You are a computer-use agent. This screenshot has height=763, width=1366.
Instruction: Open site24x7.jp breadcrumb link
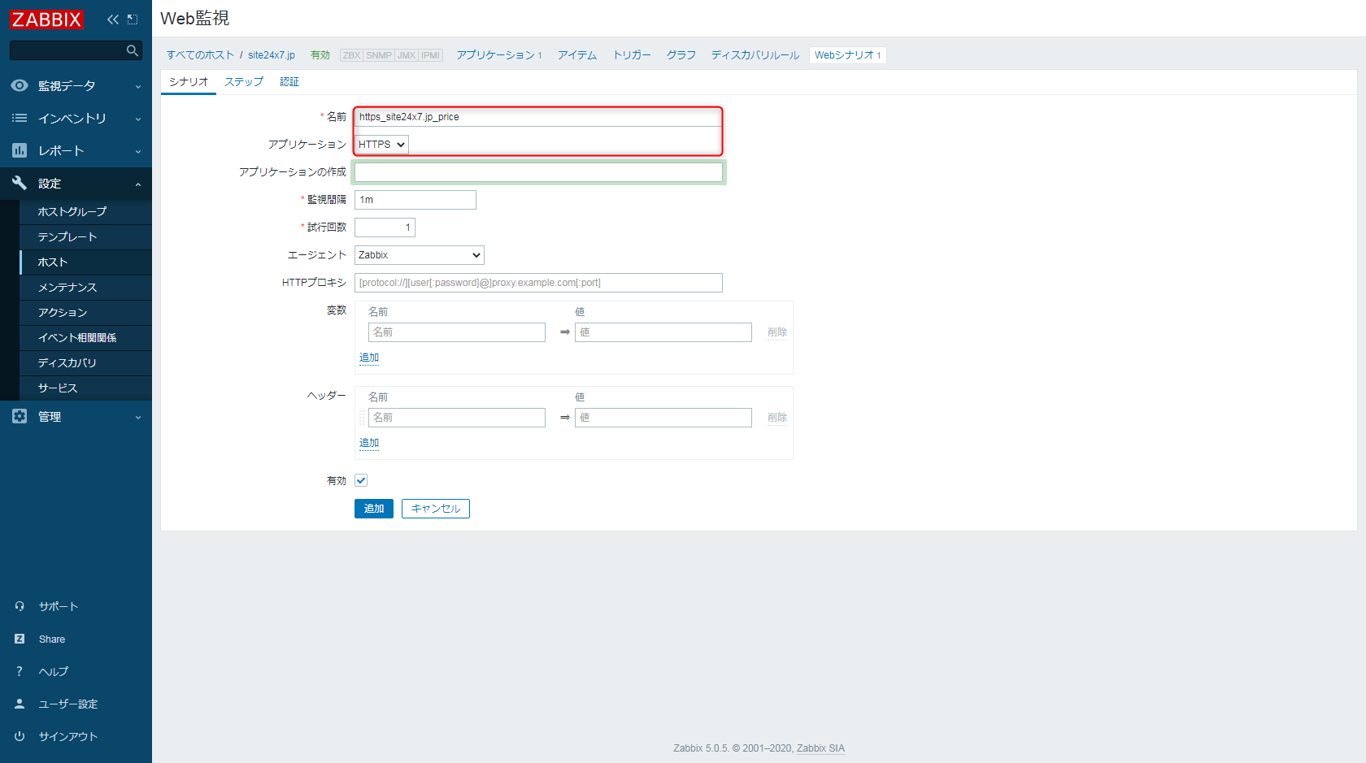click(272, 55)
